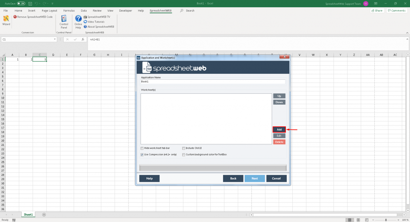
Task: Click the Next button in wizard
Action: pos(255,179)
